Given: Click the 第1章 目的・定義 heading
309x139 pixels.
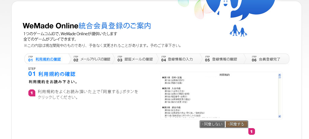Looking at the screenshot, I should coord(172,78).
